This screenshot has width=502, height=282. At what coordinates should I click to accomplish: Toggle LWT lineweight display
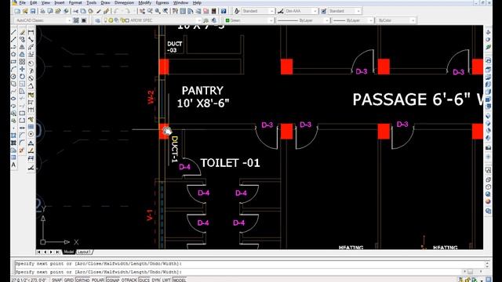tap(166, 280)
